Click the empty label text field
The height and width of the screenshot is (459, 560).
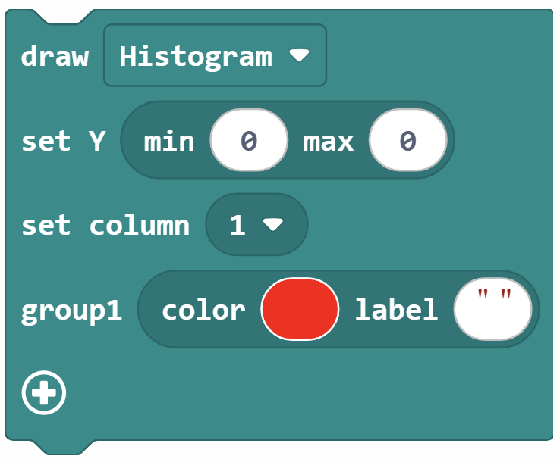pos(493,309)
